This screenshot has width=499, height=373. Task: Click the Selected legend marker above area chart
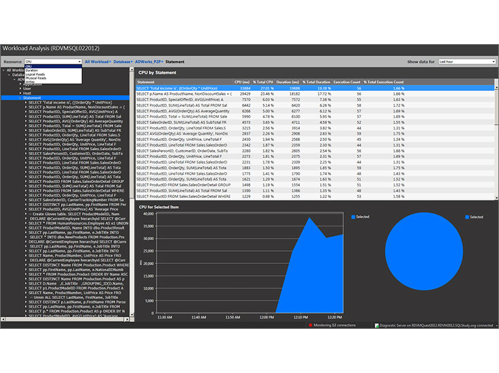[353, 217]
